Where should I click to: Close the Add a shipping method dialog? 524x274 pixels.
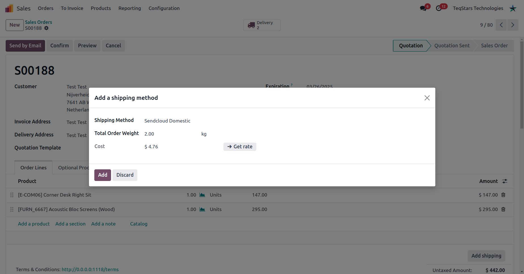click(427, 98)
